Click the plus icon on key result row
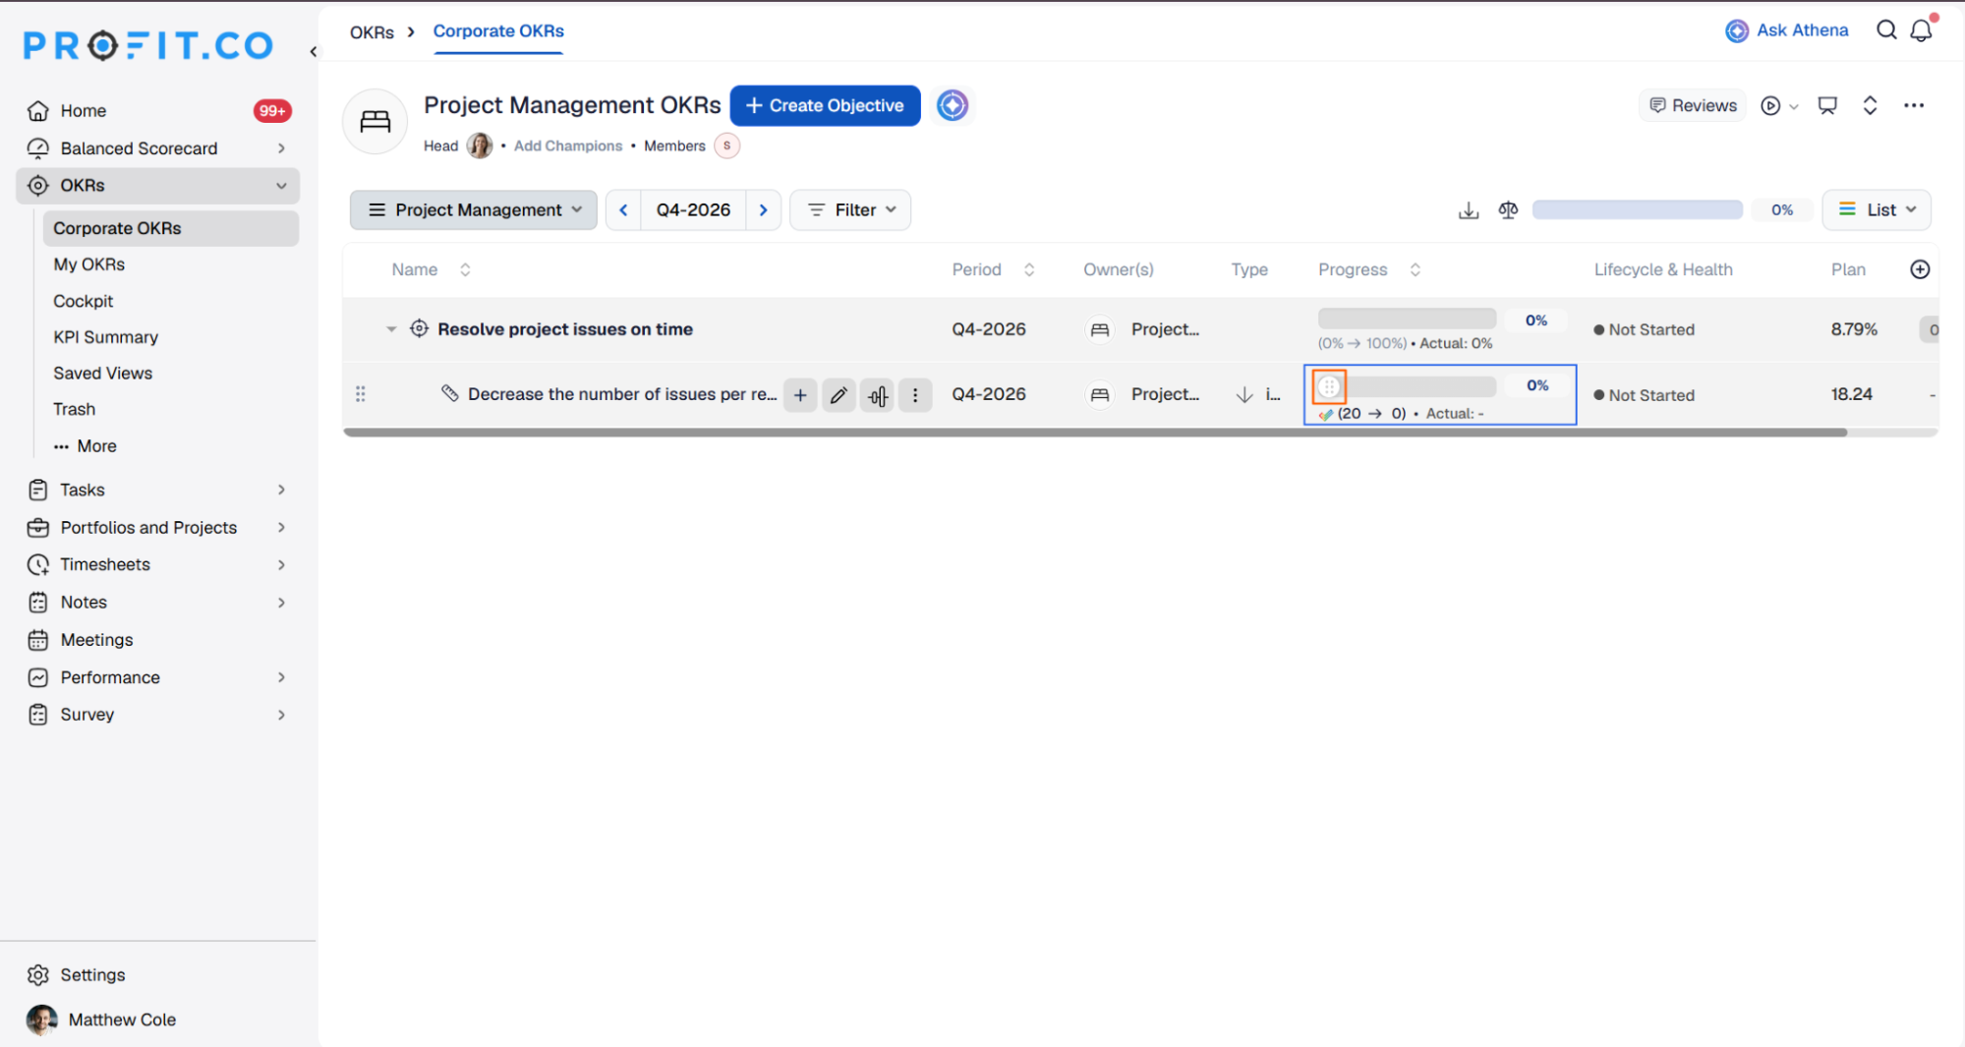The height and width of the screenshot is (1047, 1965). pos(800,395)
